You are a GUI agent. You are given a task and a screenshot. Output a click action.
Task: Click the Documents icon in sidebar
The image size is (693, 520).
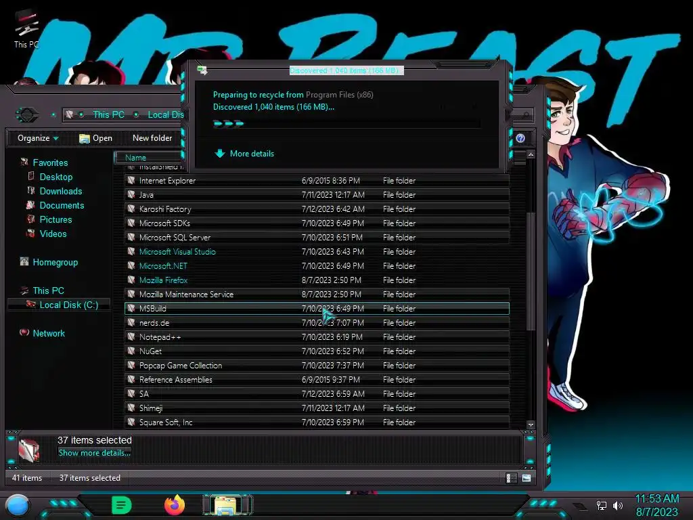tap(30, 204)
